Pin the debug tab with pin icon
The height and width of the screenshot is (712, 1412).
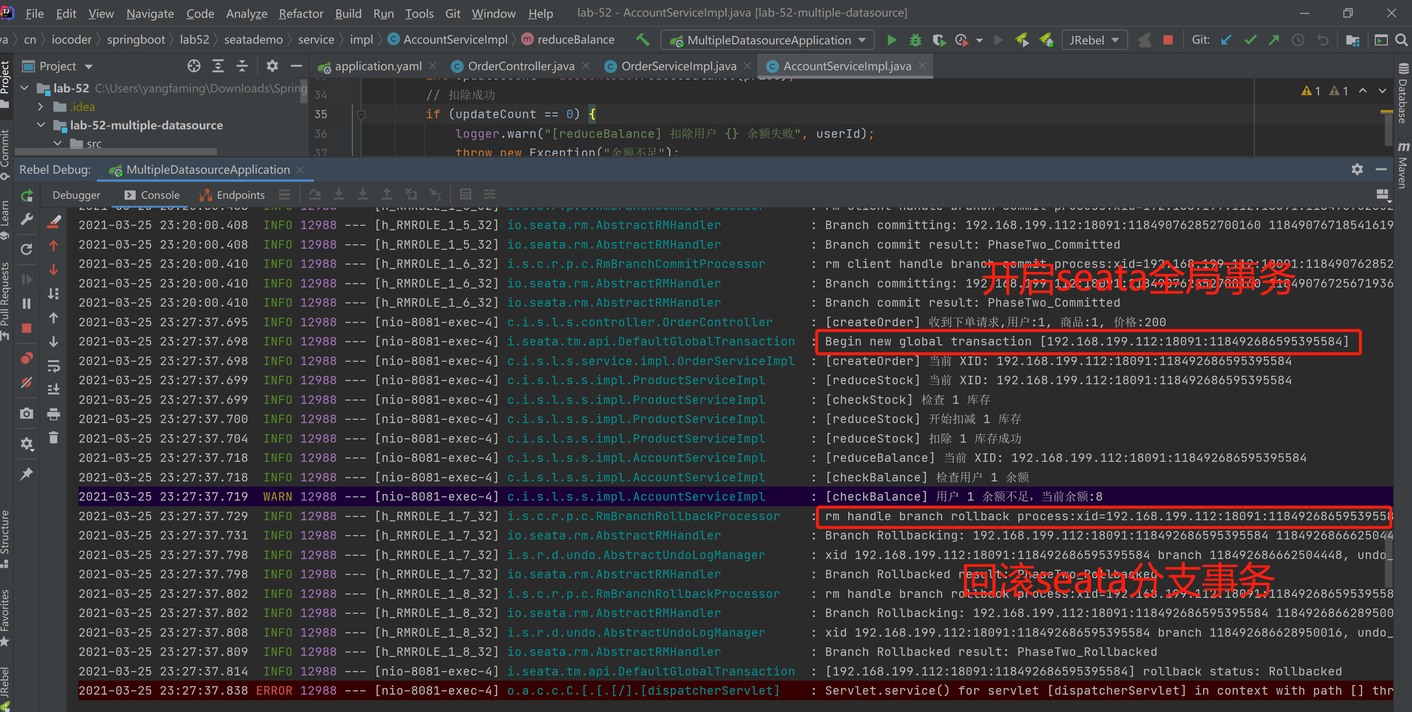(26, 474)
